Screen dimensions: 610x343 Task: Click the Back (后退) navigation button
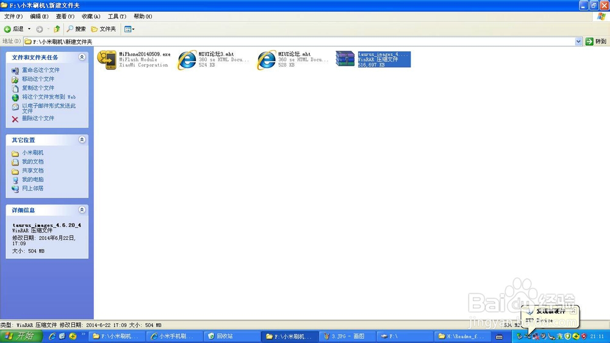click(x=14, y=29)
